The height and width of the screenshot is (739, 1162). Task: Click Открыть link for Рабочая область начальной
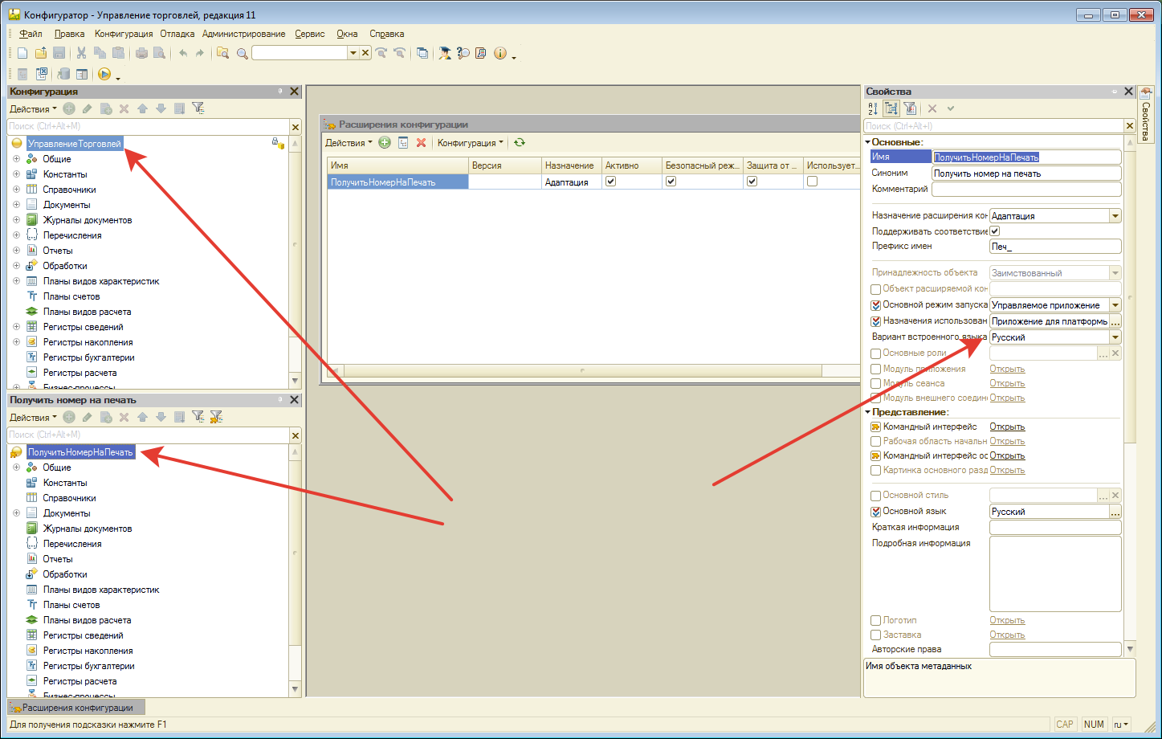[x=1007, y=442]
